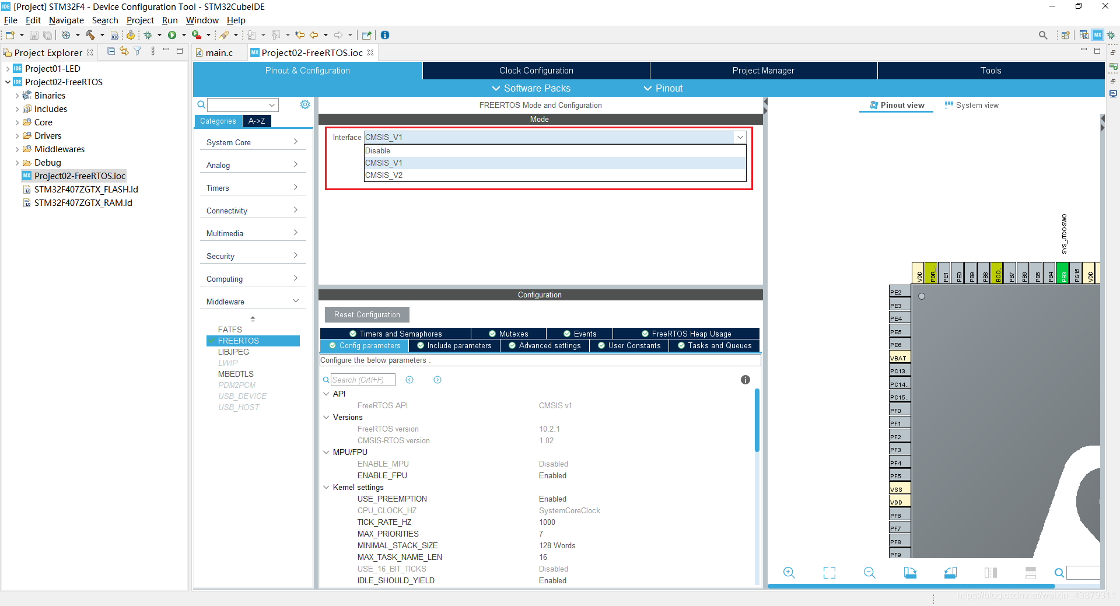
Task: Expand the System Core category
Action: pos(252,142)
